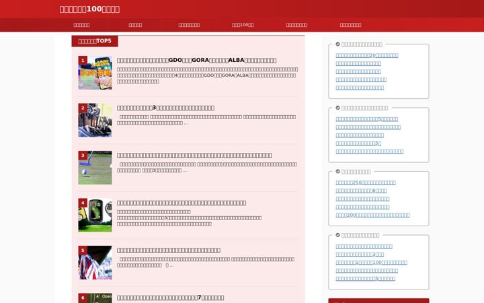Select the navigation menu item containing "100"
This screenshot has height=303, width=484.
[x=243, y=25]
